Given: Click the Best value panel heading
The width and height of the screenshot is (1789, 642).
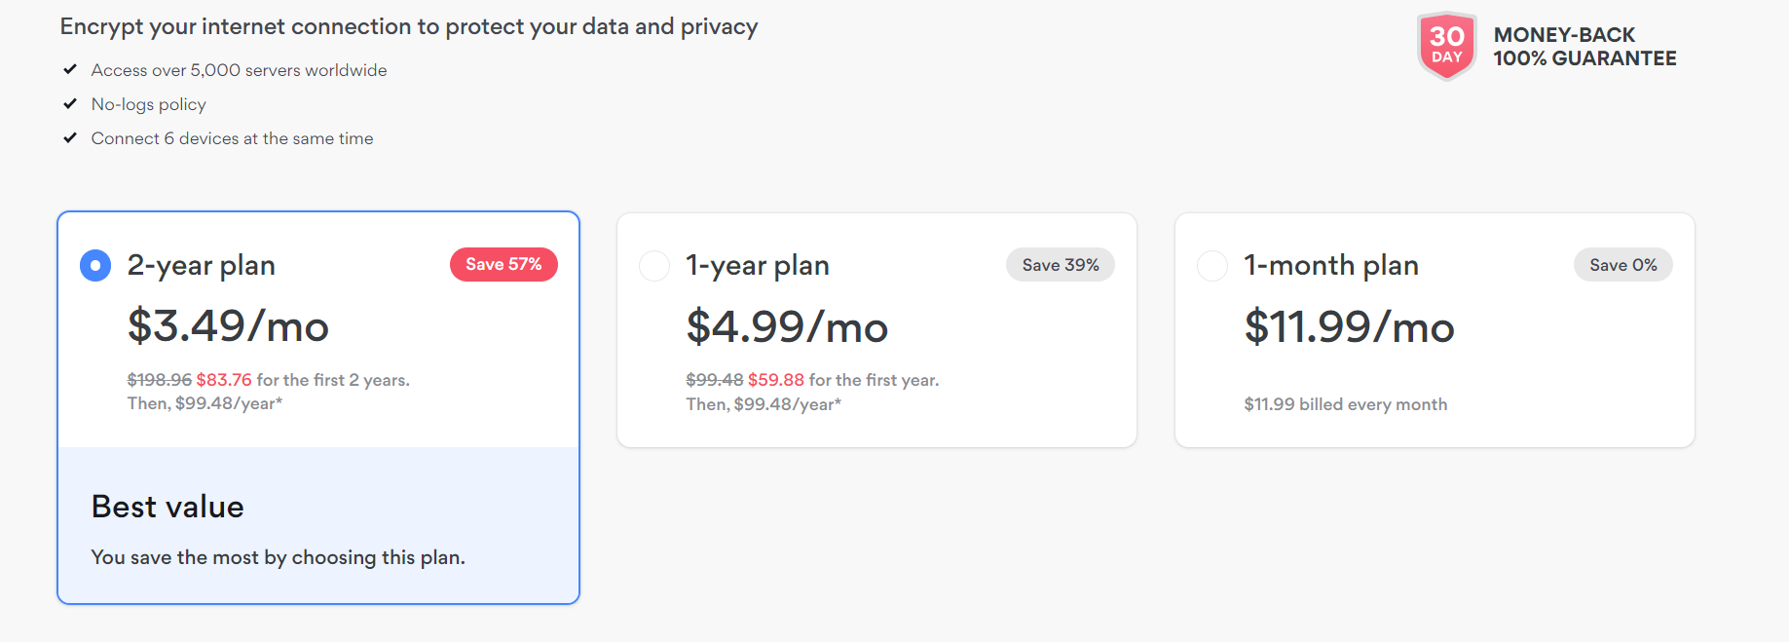Looking at the screenshot, I should coord(168,507).
